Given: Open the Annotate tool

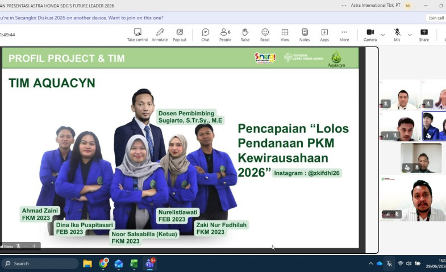Looking at the screenshot, I should (160, 35).
